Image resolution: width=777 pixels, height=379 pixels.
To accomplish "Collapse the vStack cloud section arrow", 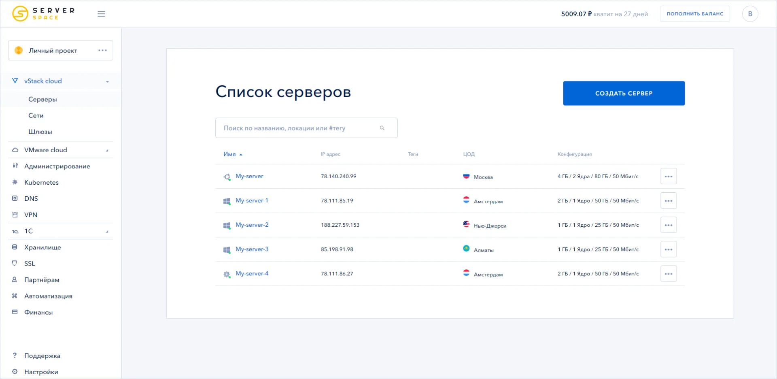I will click(107, 81).
